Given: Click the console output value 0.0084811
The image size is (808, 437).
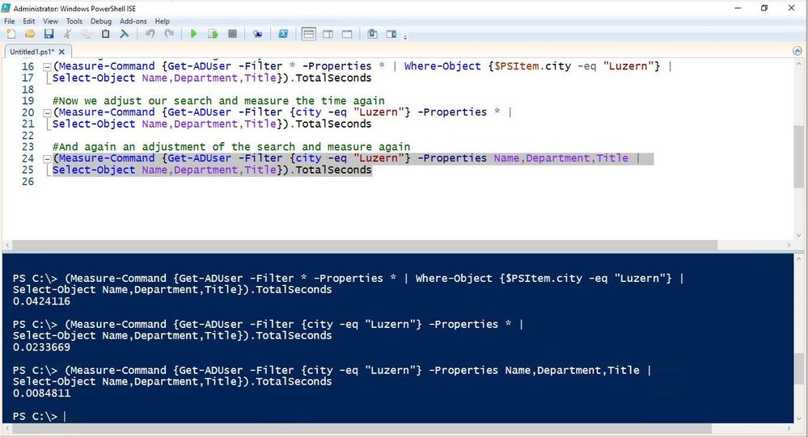Looking at the screenshot, I should click(x=42, y=393).
